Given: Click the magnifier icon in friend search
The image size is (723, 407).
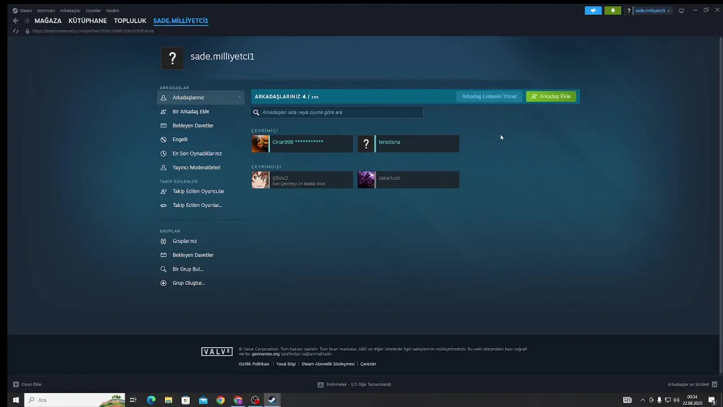Looking at the screenshot, I should [256, 112].
